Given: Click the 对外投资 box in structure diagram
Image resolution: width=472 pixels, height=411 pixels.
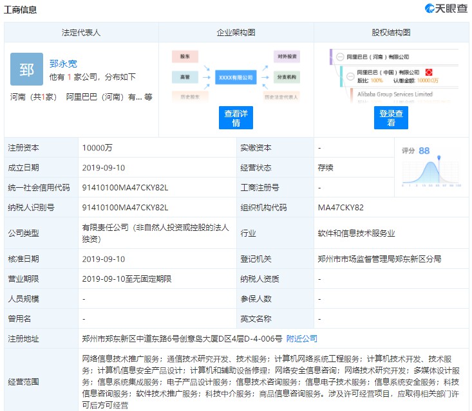Looking at the screenshot, I should click(x=287, y=57).
